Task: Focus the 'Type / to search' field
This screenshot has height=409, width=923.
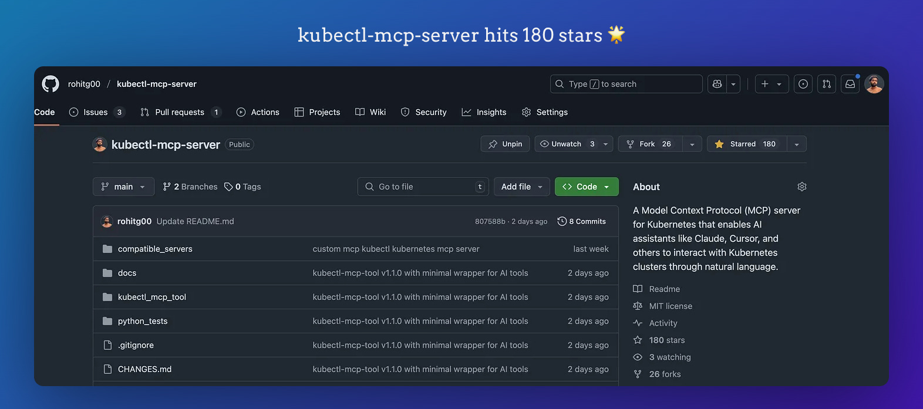Action: 626,84
